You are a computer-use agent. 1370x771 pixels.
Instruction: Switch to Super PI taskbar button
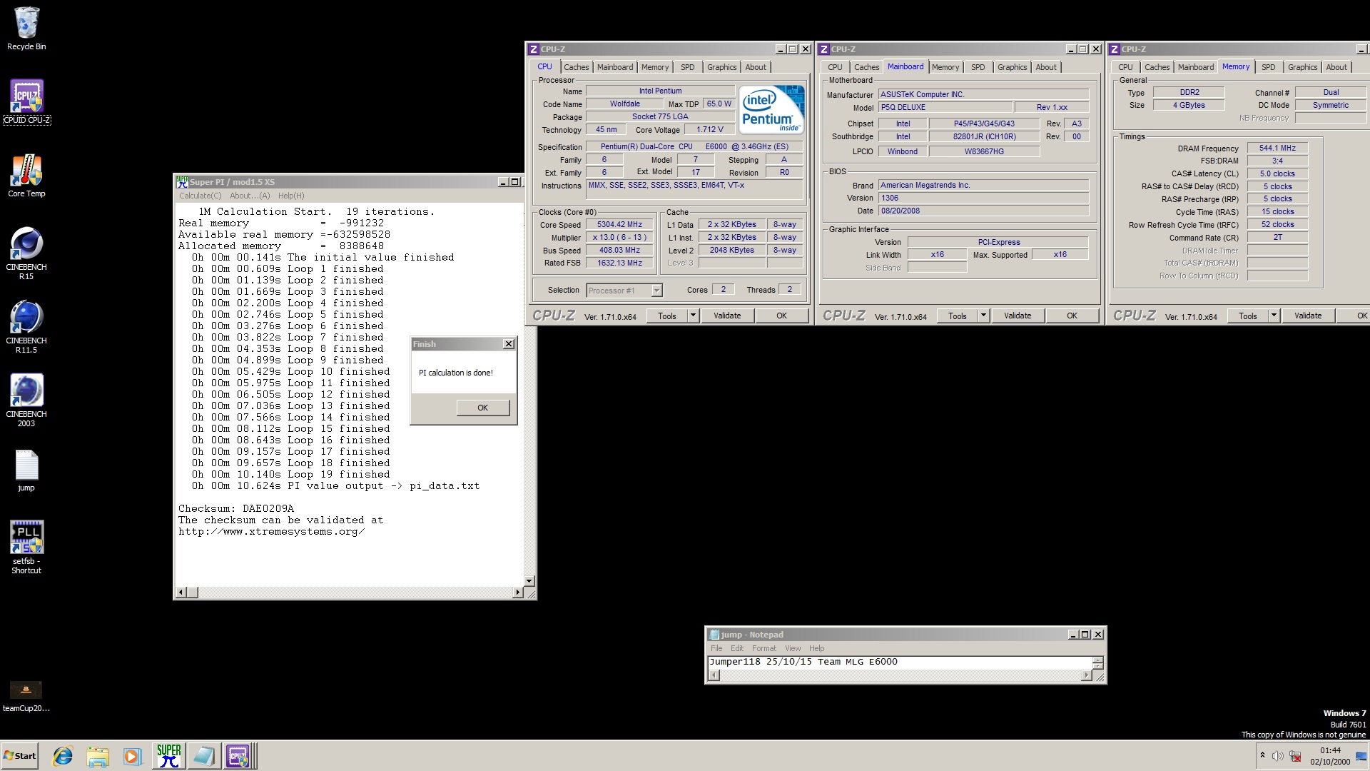[x=169, y=756]
